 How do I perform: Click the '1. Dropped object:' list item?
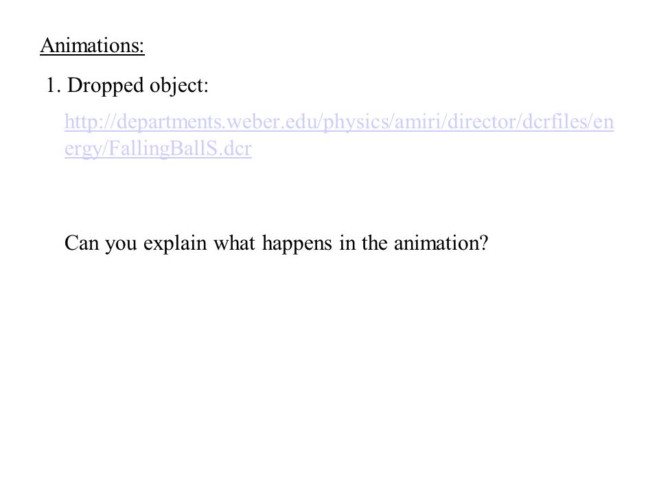click(x=127, y=86)
